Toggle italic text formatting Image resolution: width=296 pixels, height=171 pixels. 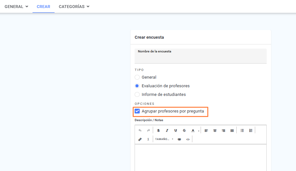click(167, 130)
